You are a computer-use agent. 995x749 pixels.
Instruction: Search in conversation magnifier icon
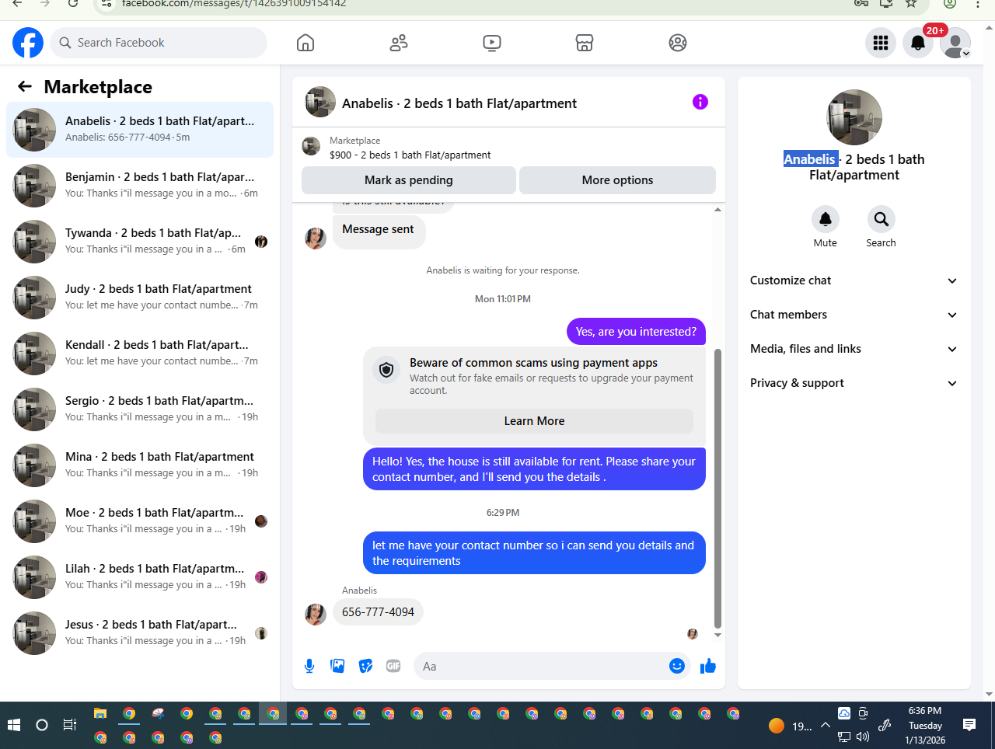(881, 219)
